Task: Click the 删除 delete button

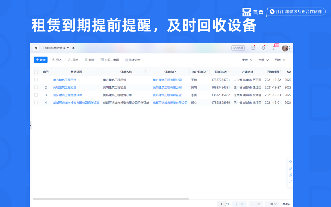Action: (x=89, y=60)
